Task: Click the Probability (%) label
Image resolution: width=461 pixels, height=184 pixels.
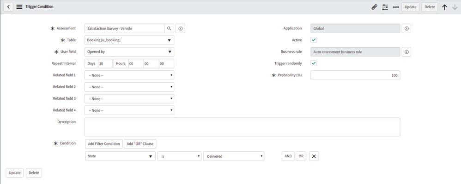Action: pos(290,75)
